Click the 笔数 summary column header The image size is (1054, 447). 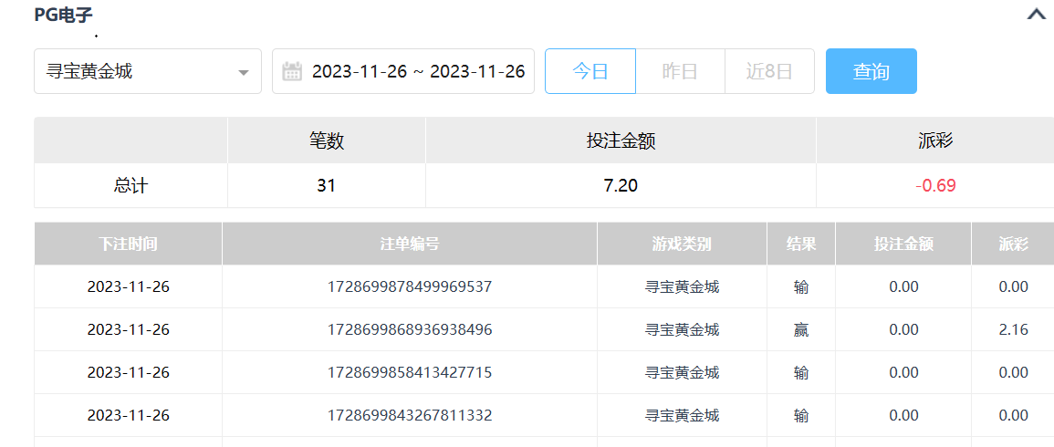(327, 140)
